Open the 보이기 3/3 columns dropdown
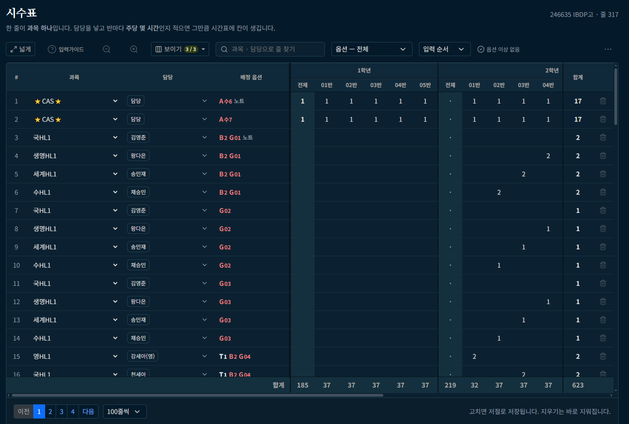This screenshot has height=424, width=629. (x=180, y=49)
